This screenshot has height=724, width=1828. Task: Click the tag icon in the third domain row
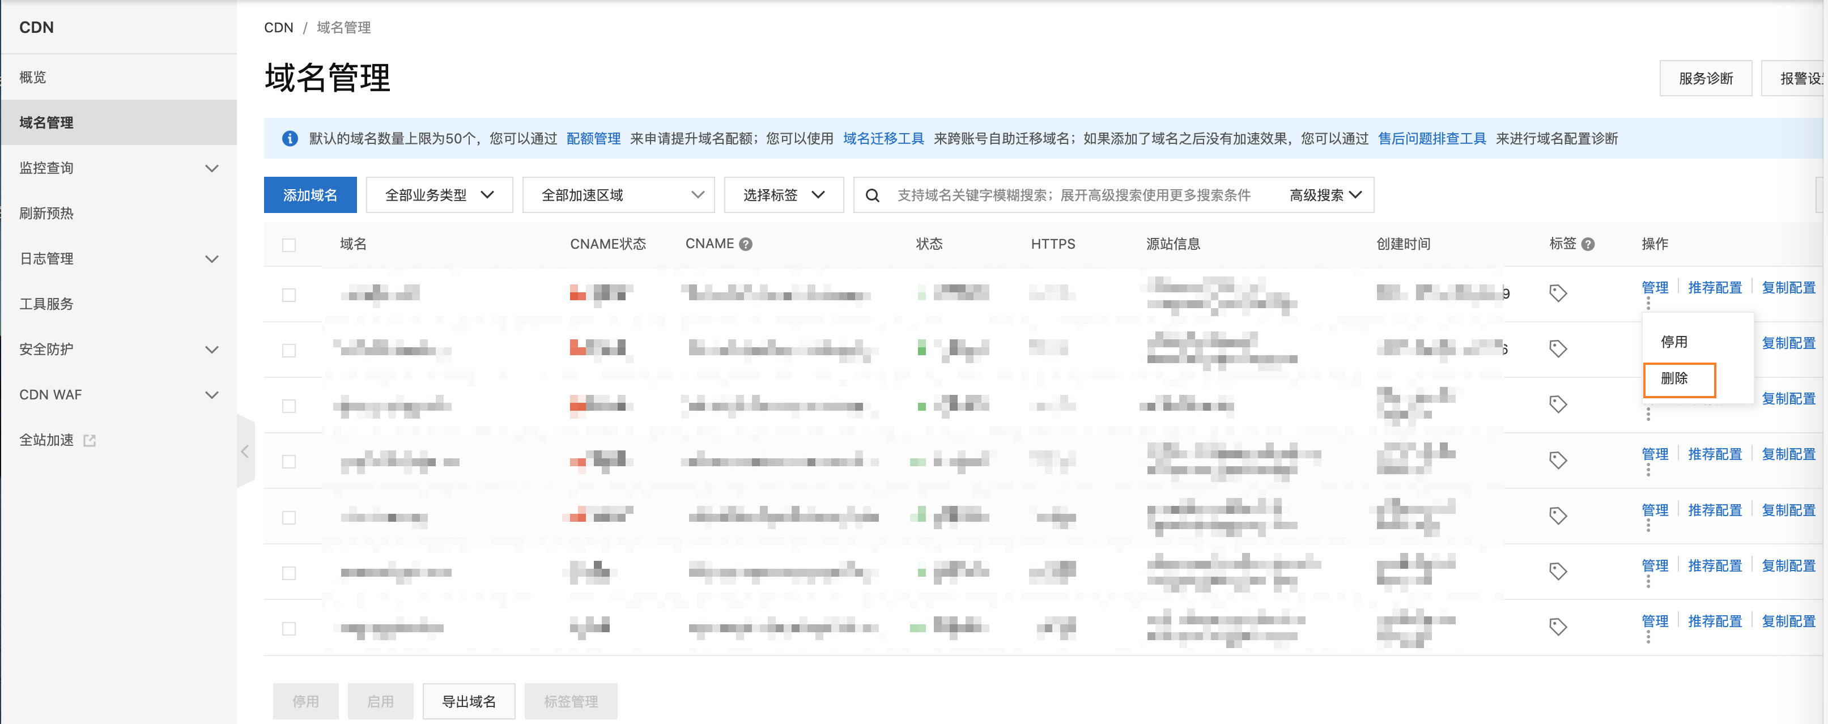[1558, 404]
